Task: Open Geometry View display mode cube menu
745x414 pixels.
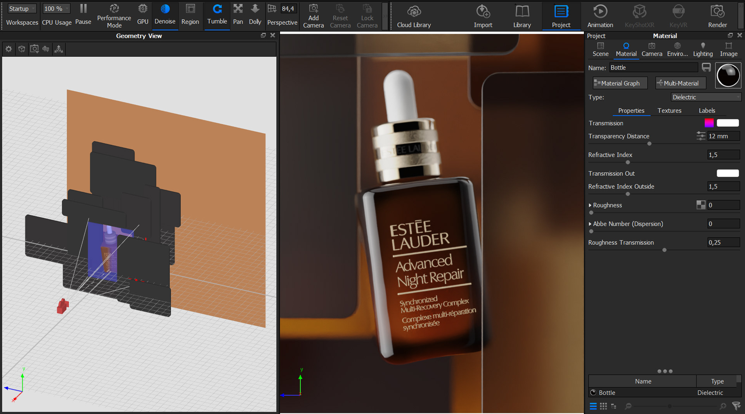Action: [22, 49]
